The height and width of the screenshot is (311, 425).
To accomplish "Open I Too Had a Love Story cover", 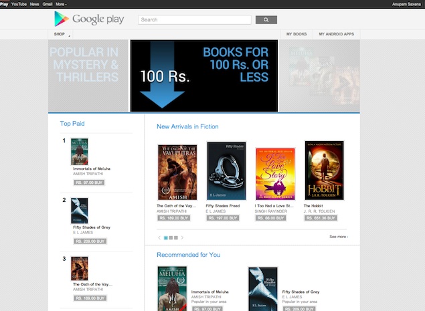I will [x=275, y=174].
